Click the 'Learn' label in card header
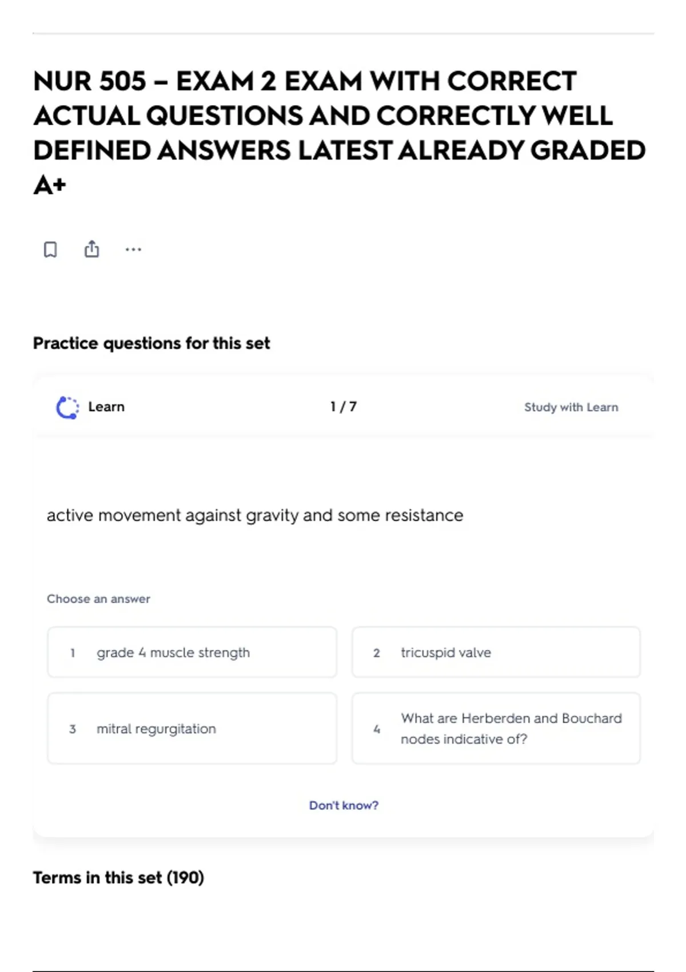The width and height of the screenshot is (686, 972). pyautogui.click(x=106, y=407)
